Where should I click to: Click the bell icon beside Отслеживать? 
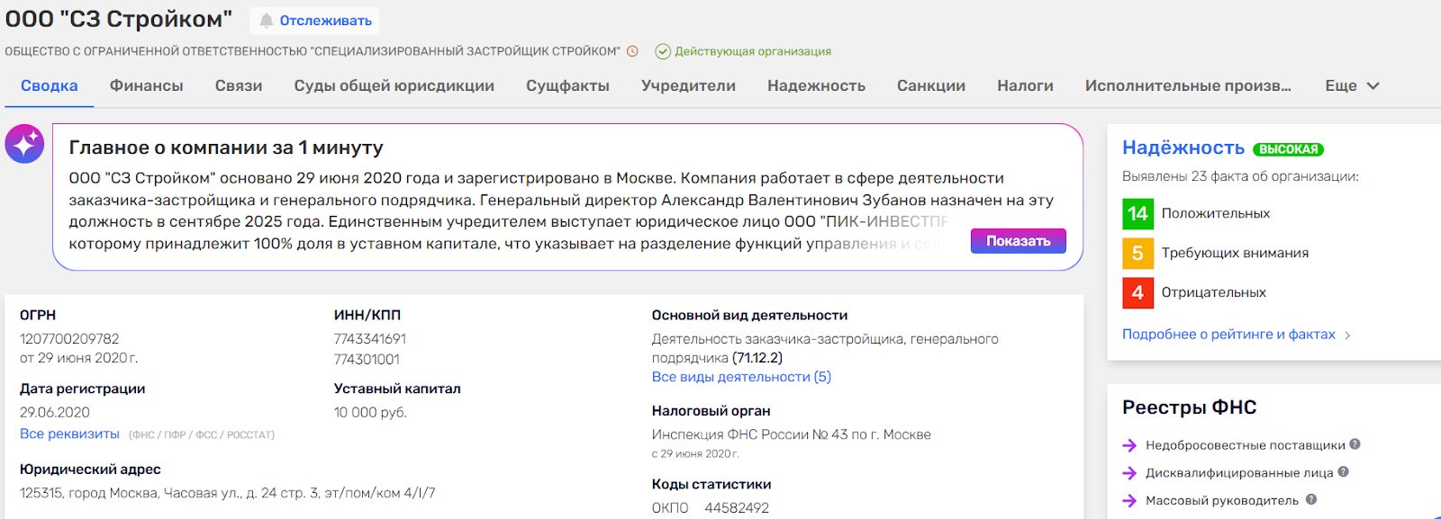coord(266,21)
